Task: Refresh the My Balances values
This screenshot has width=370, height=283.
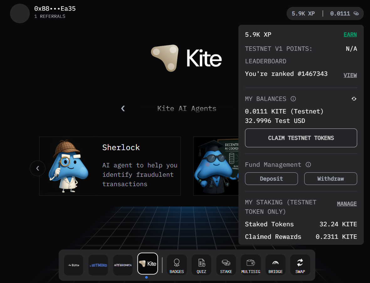Action: pyautogui.click(x=354, y=99)
